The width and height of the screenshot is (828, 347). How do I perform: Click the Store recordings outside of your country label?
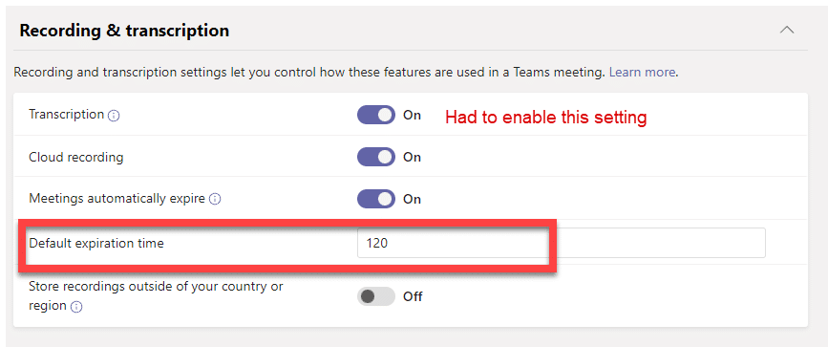[x=157, y=295]
